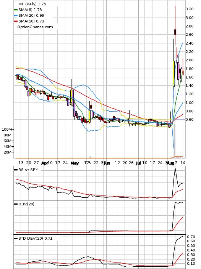The image size is (201, 269).
Task: Click the 22 date label on date axis
Action: pos(96,163)
